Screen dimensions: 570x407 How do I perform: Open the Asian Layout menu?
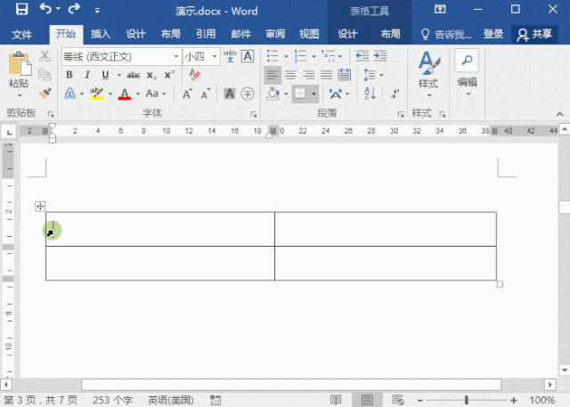(x=338, y=94)
